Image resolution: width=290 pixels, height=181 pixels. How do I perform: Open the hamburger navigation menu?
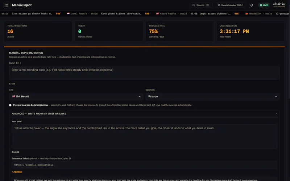coord(7,5)
